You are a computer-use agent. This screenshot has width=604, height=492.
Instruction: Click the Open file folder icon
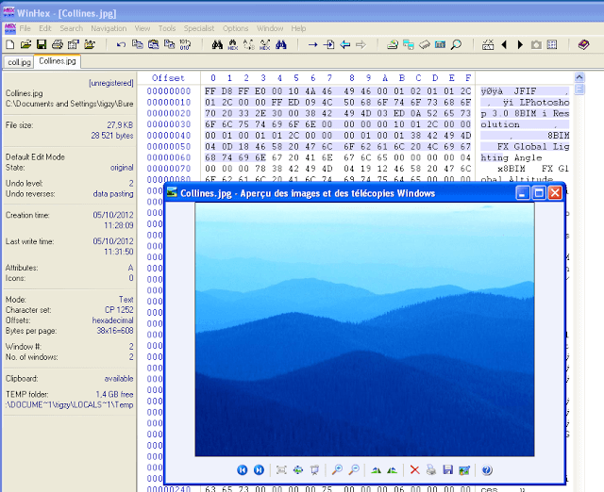click(x=25, y=44)
